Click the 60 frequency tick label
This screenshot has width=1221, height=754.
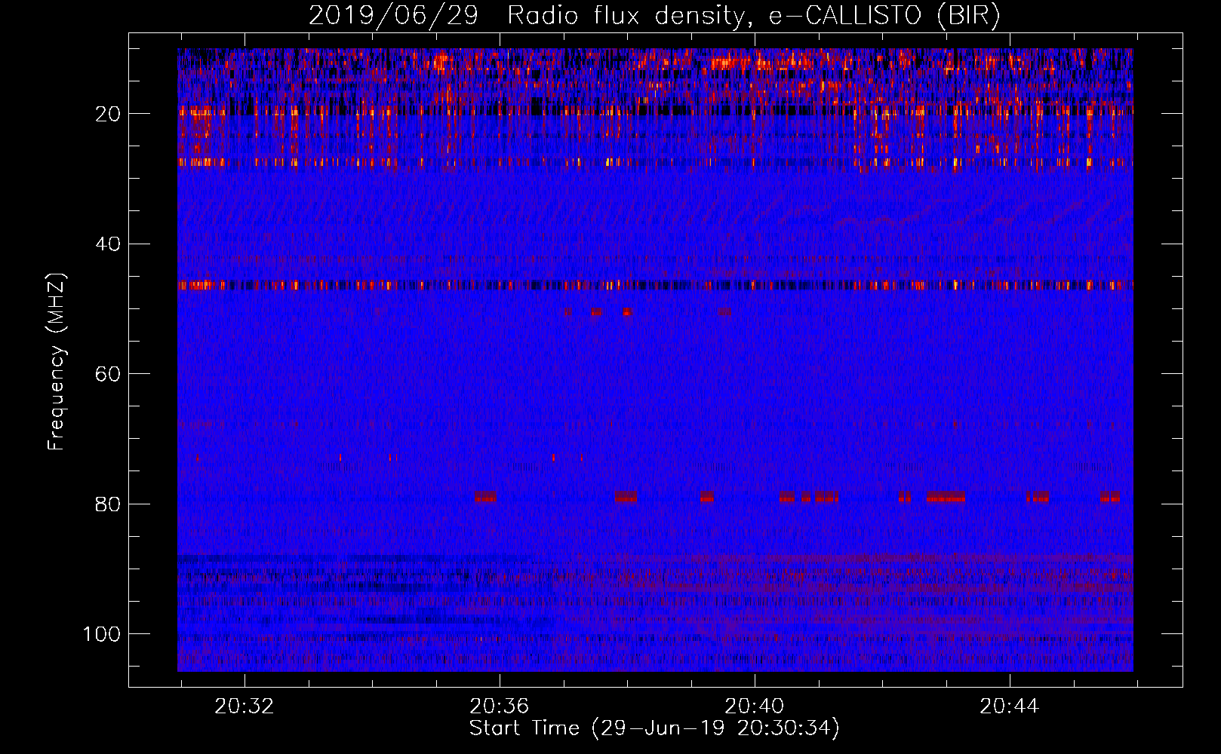[x=108, y=374]
